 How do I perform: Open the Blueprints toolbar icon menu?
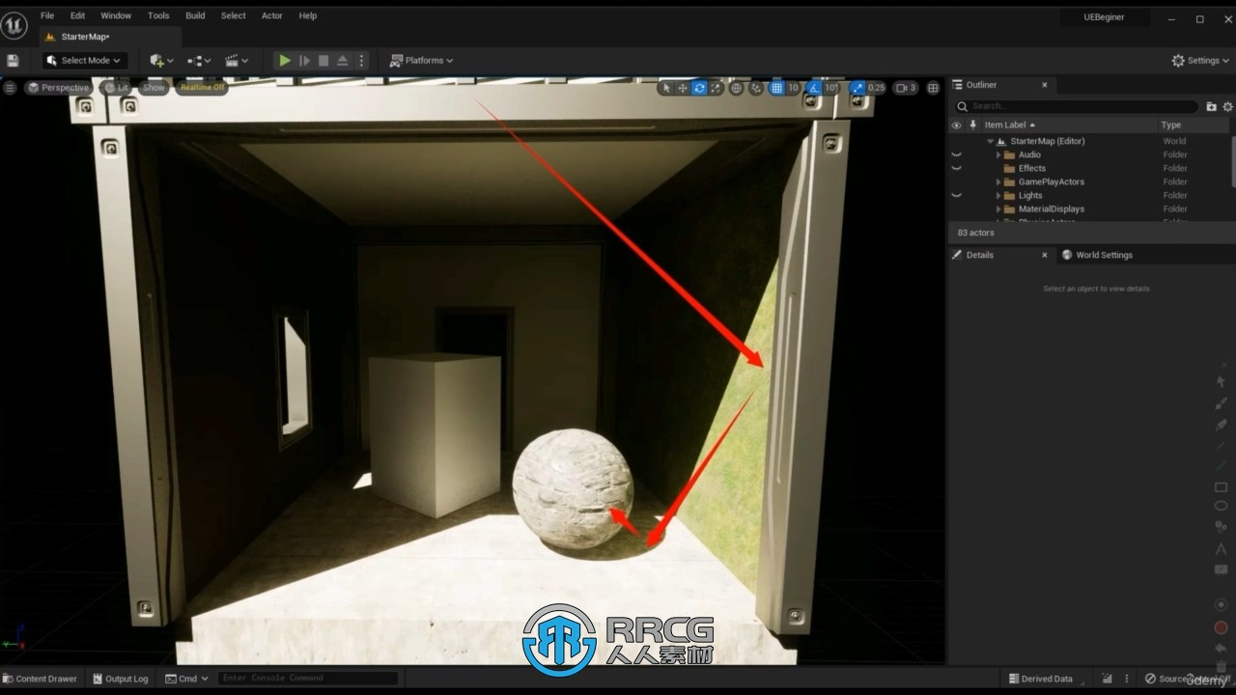pyautogui.click(x=199, y=61)
